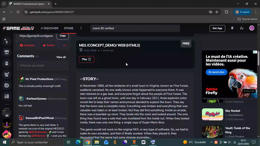Click the More share options ellipsis

64,45
